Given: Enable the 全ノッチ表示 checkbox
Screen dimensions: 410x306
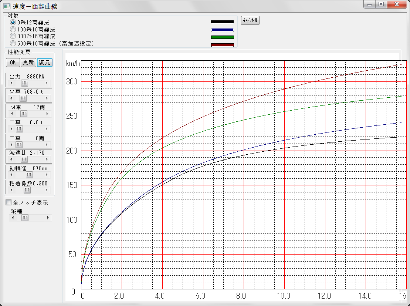Looking at the screenshot, I should (9, 203).
